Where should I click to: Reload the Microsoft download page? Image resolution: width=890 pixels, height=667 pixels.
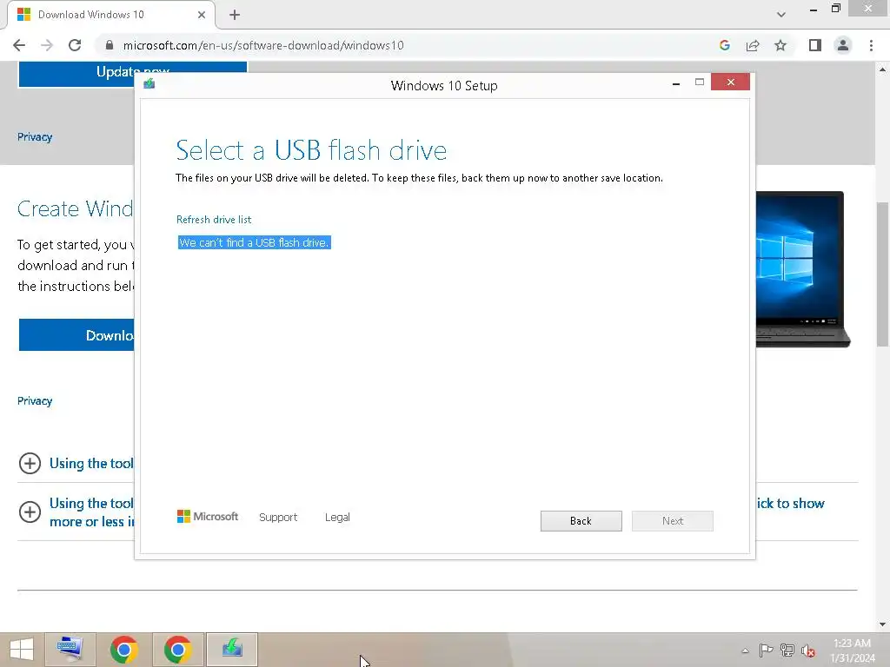75,45
